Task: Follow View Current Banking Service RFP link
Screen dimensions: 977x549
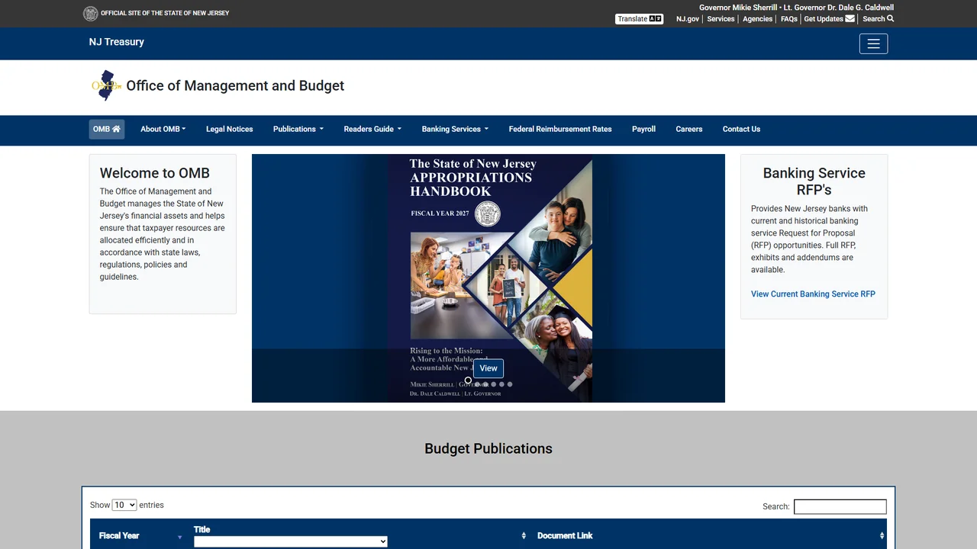Action: pos(813,294)
